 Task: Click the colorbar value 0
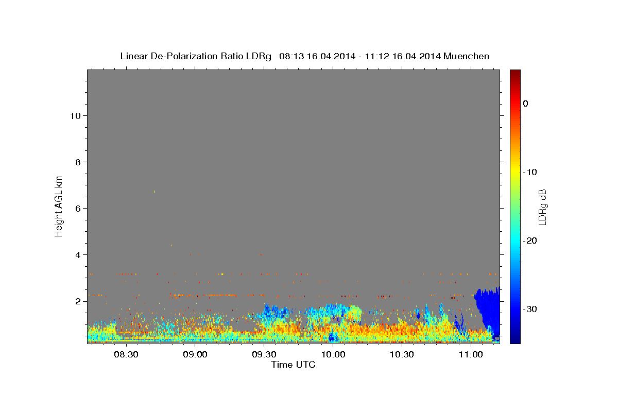(526, 104)
